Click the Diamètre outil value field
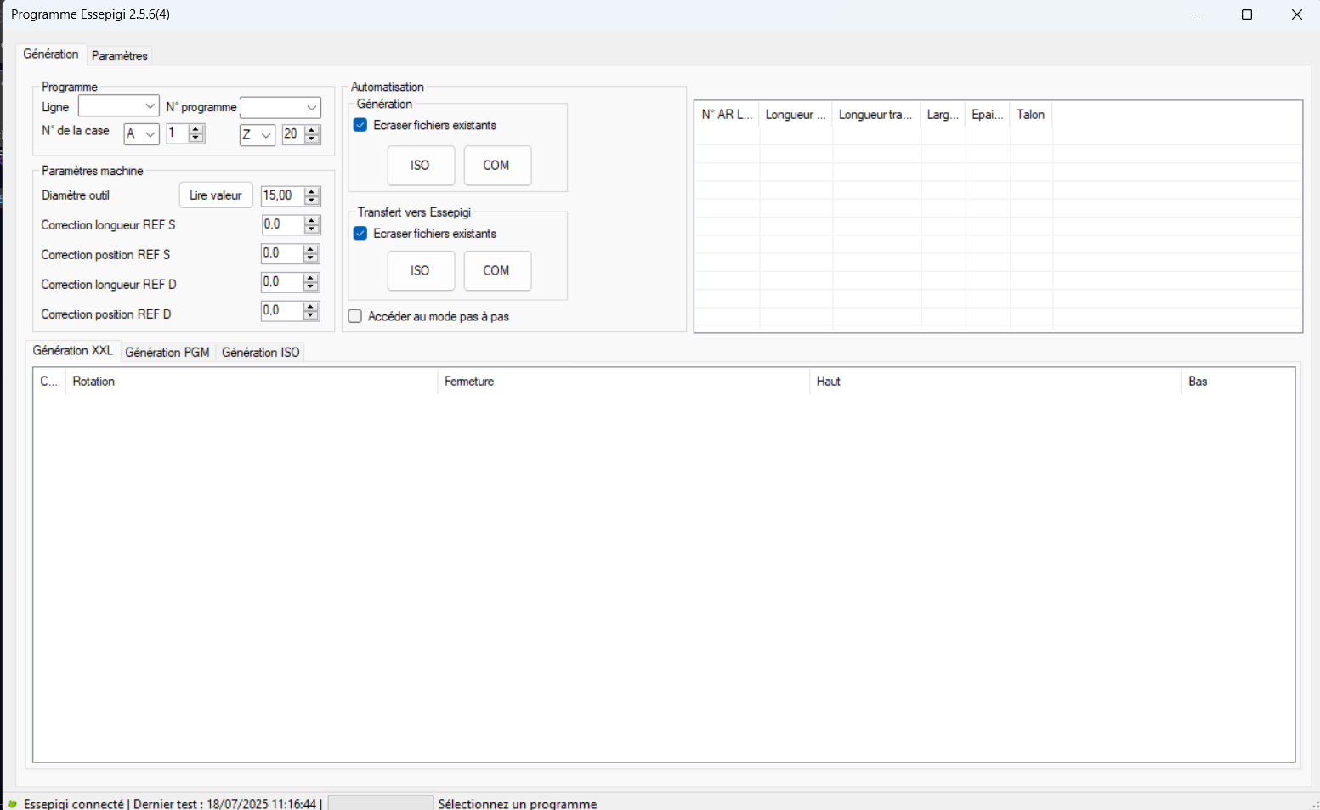This screenshot has width=1320, height=810. click(281, 195)
